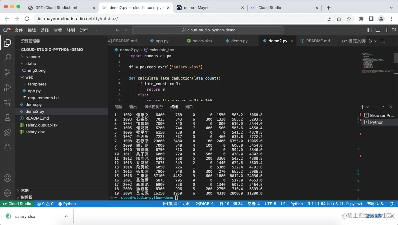Open editor more actions menu
Screen dimensions: 398x225
(x=391, y=41)
